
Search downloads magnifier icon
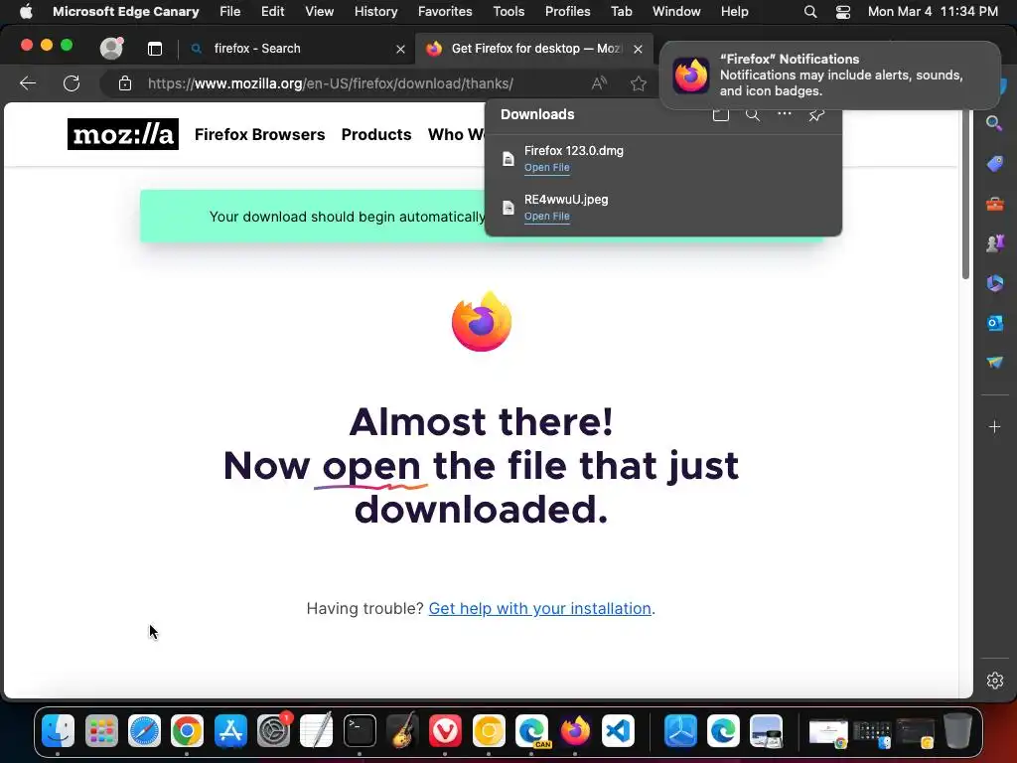pyautogui.click(x=753, y=115)
